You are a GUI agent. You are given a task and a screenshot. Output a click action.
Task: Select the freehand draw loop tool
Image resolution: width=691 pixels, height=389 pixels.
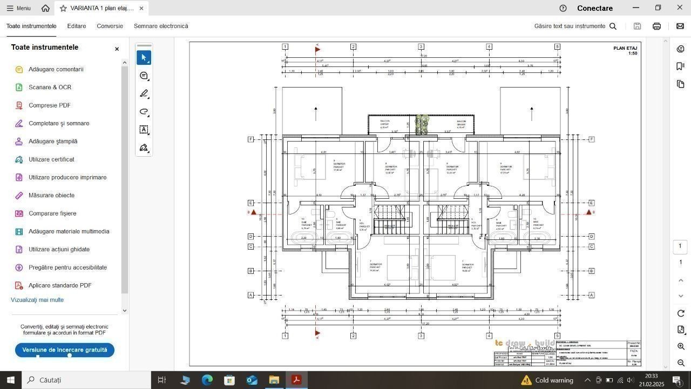pyautogui.click(x=144, y=112)
